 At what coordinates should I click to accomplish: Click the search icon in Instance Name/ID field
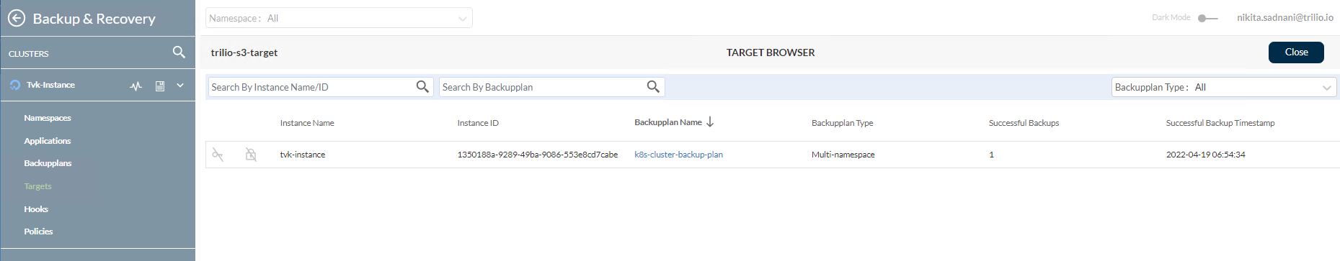click(422, 86)
